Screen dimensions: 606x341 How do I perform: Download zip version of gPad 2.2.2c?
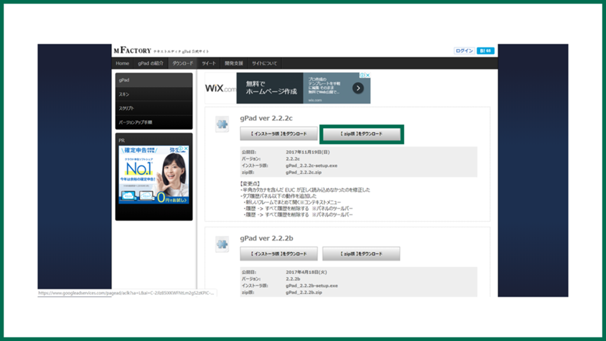pos(361,134)
